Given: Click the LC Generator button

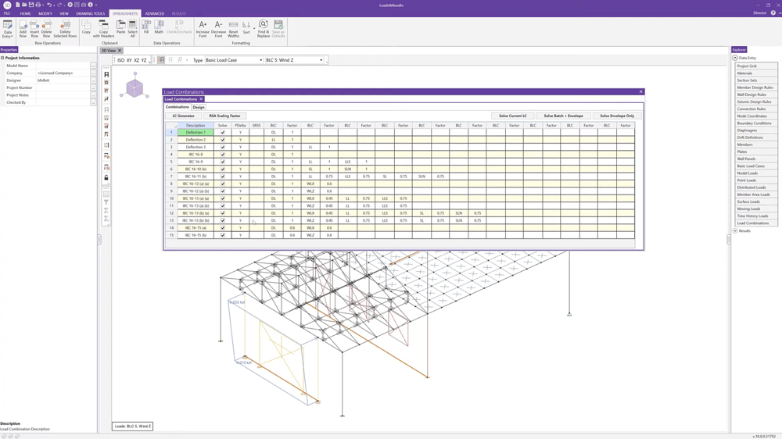Looking at the screenshot, I should coord(183,116).
